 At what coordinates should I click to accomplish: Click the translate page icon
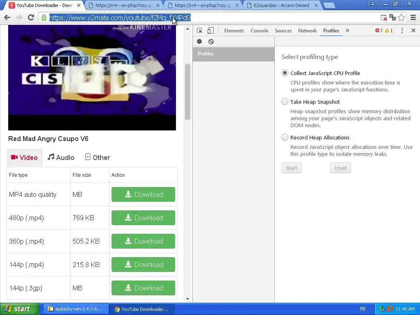(x=393, y=18)
